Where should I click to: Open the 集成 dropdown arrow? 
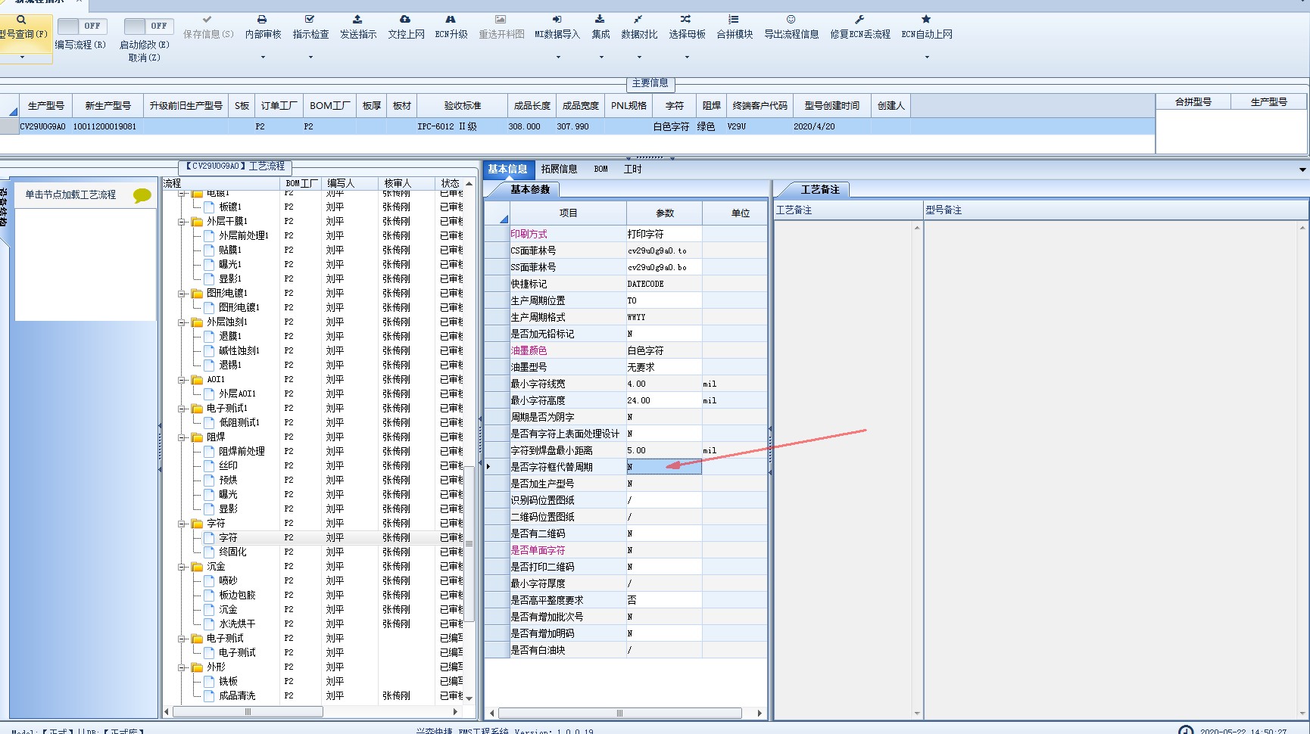click(601, 58)
